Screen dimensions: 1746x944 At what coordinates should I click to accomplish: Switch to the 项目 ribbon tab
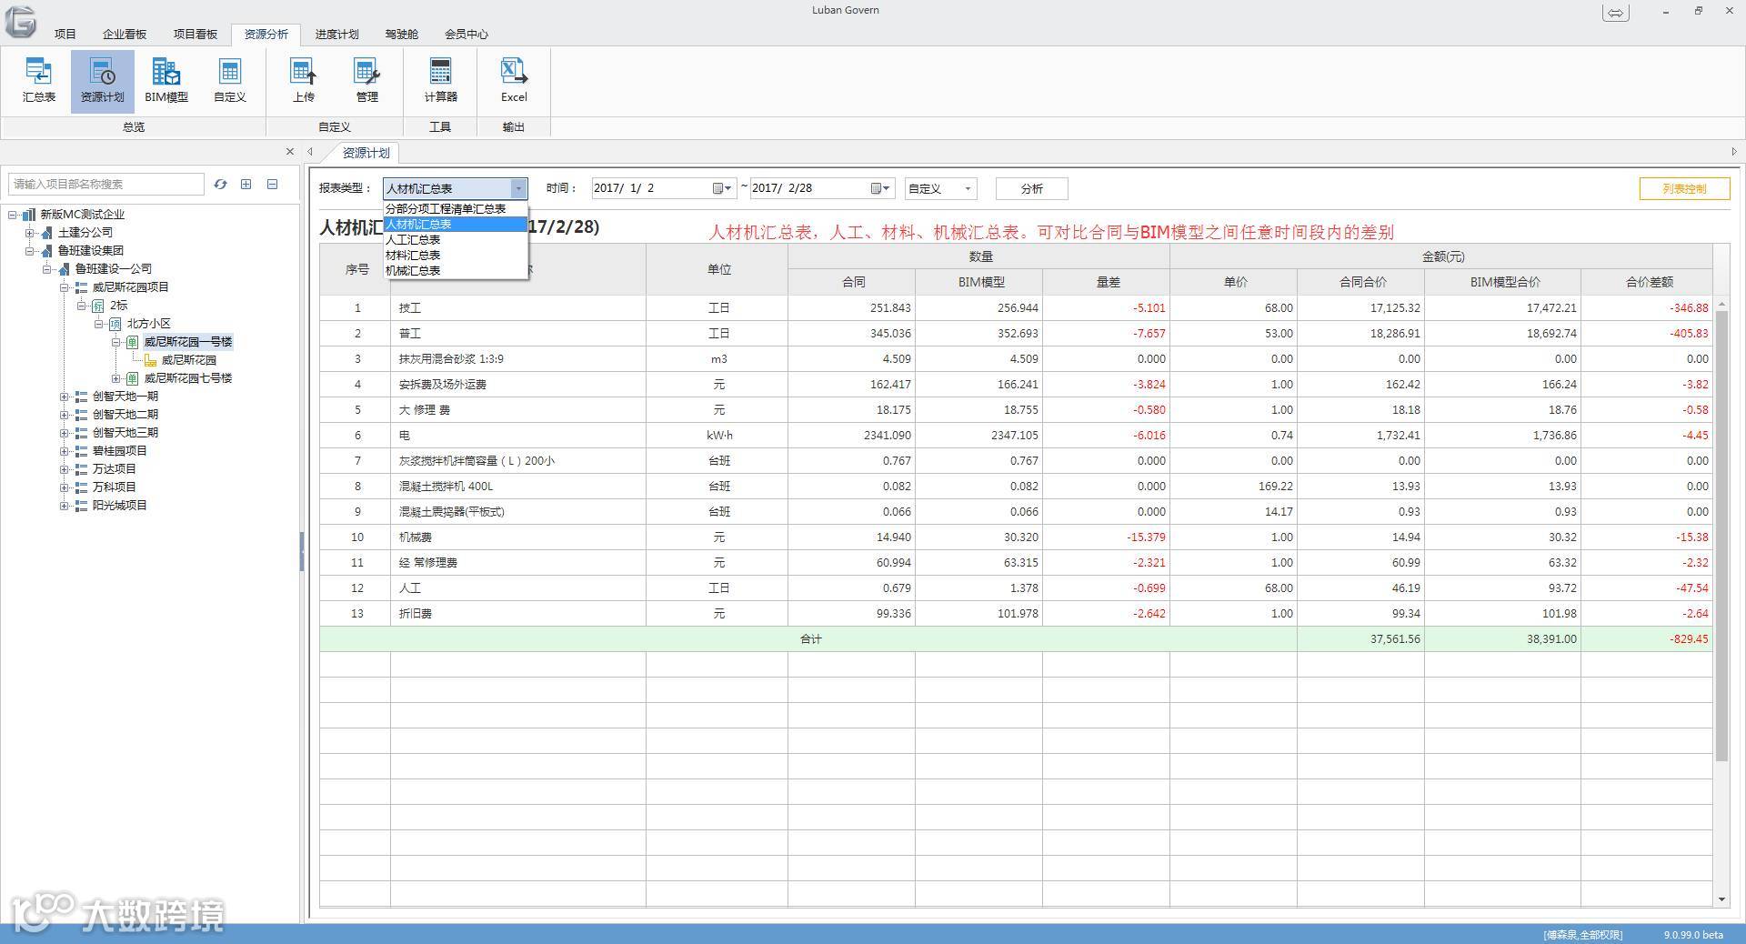65,35
